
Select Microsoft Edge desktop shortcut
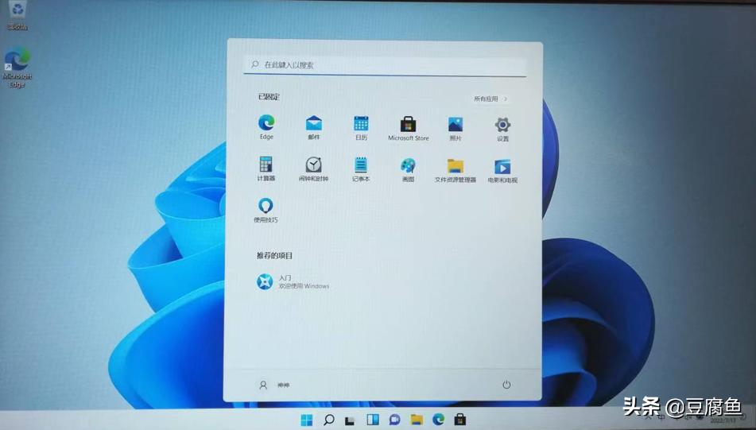click(x=17, y=68)
